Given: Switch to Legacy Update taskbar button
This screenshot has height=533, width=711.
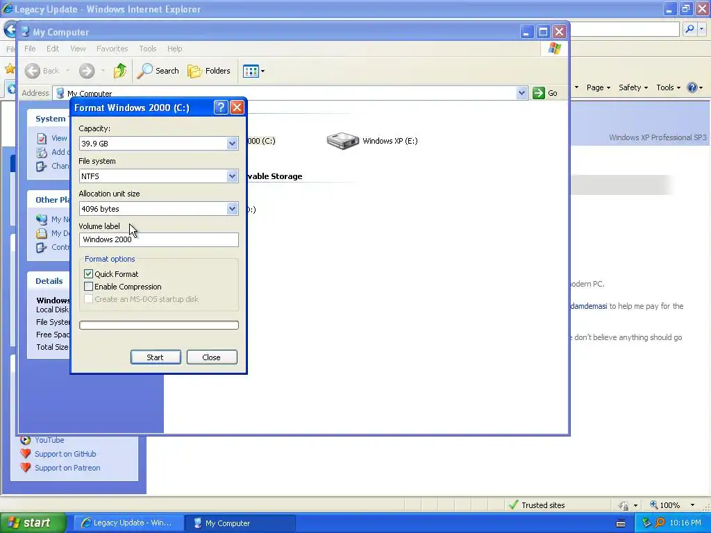Looking at the screenshot, I should (128, 523).
